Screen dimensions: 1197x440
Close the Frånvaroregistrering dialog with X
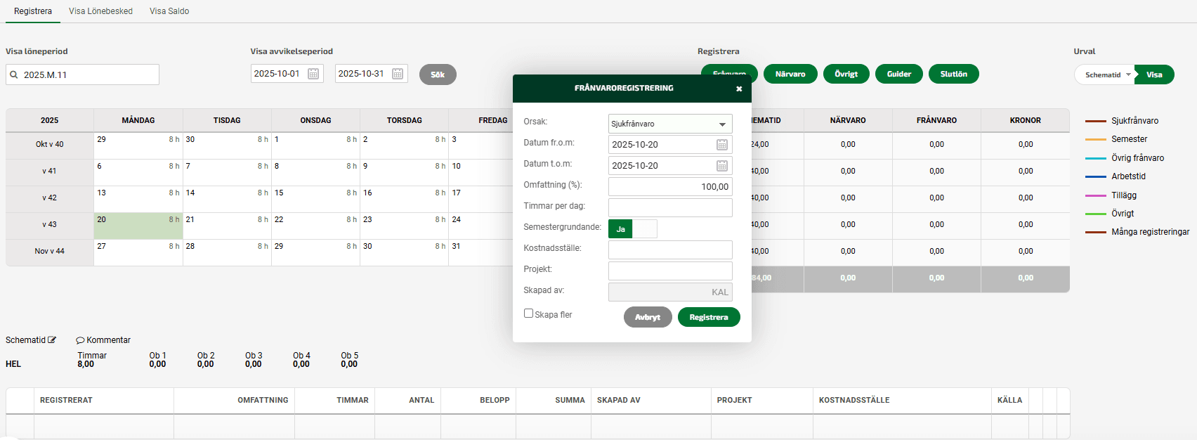pos(738,89)
